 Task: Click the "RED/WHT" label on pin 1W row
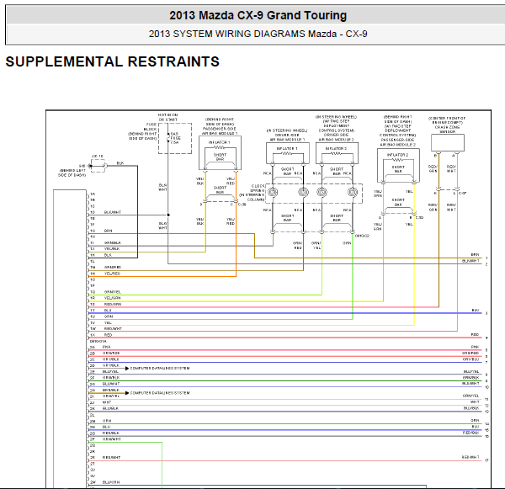[113, 328]
